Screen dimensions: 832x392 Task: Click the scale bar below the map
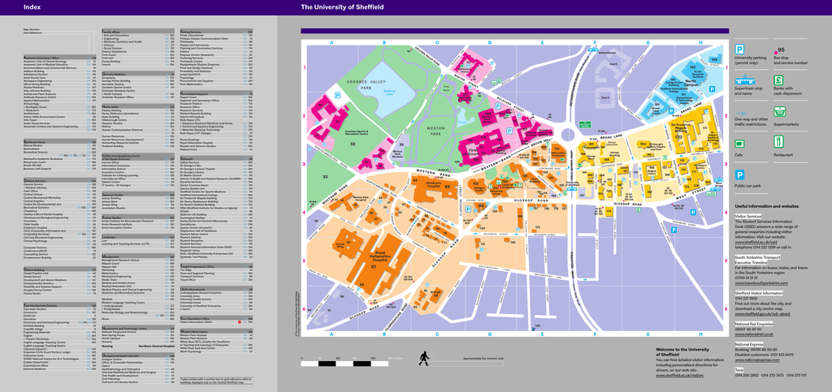point(344,364)
